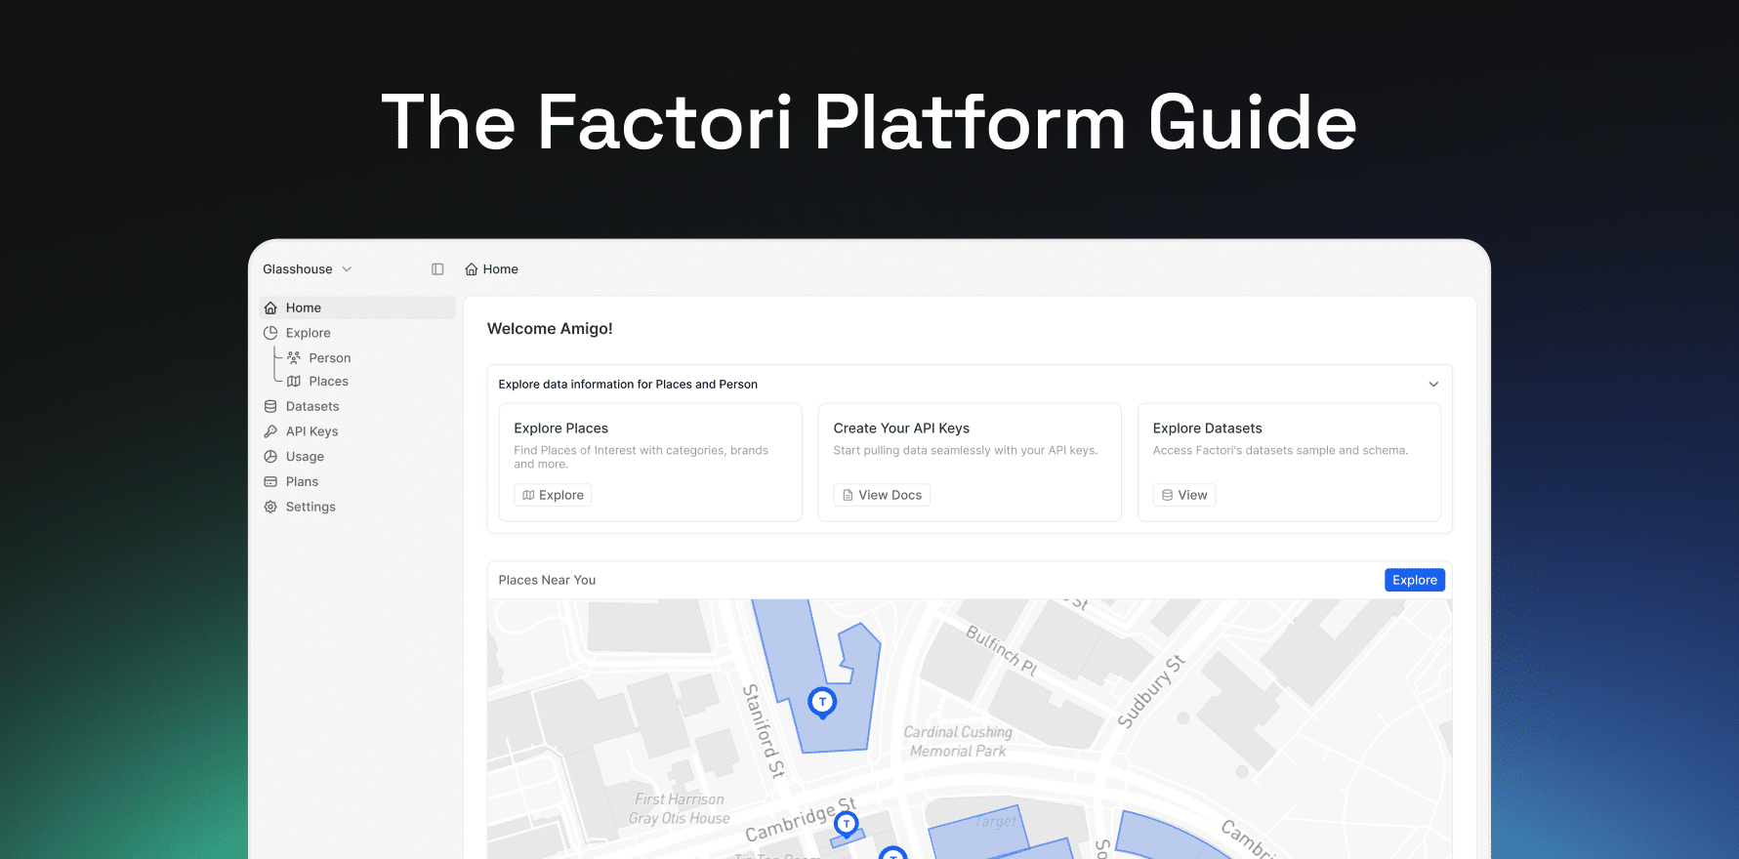Screen dimensions: 1739x859
Task: Click the Places map icon in sidebar
Action: (x=294, y=382)
